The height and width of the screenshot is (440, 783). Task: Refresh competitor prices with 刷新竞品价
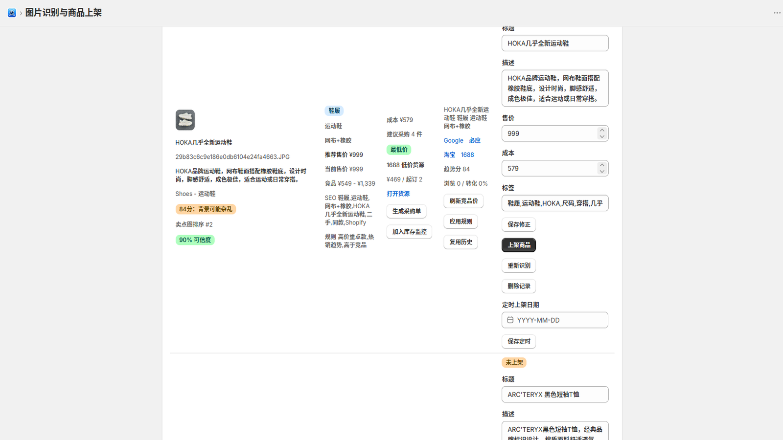pos(463,201)
